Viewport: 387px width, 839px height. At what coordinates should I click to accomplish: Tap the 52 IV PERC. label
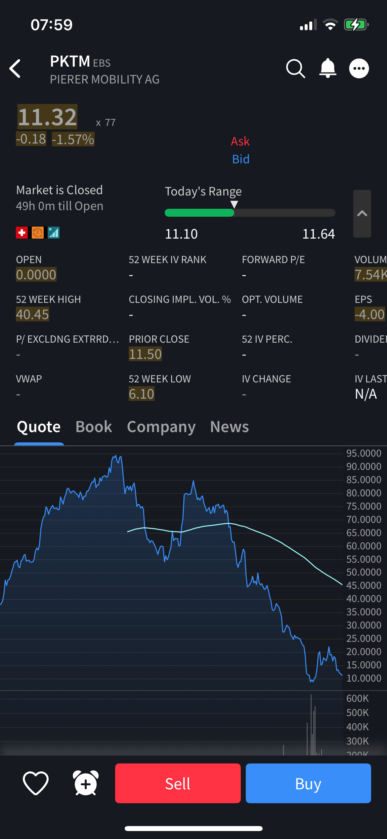pos(267,339)
